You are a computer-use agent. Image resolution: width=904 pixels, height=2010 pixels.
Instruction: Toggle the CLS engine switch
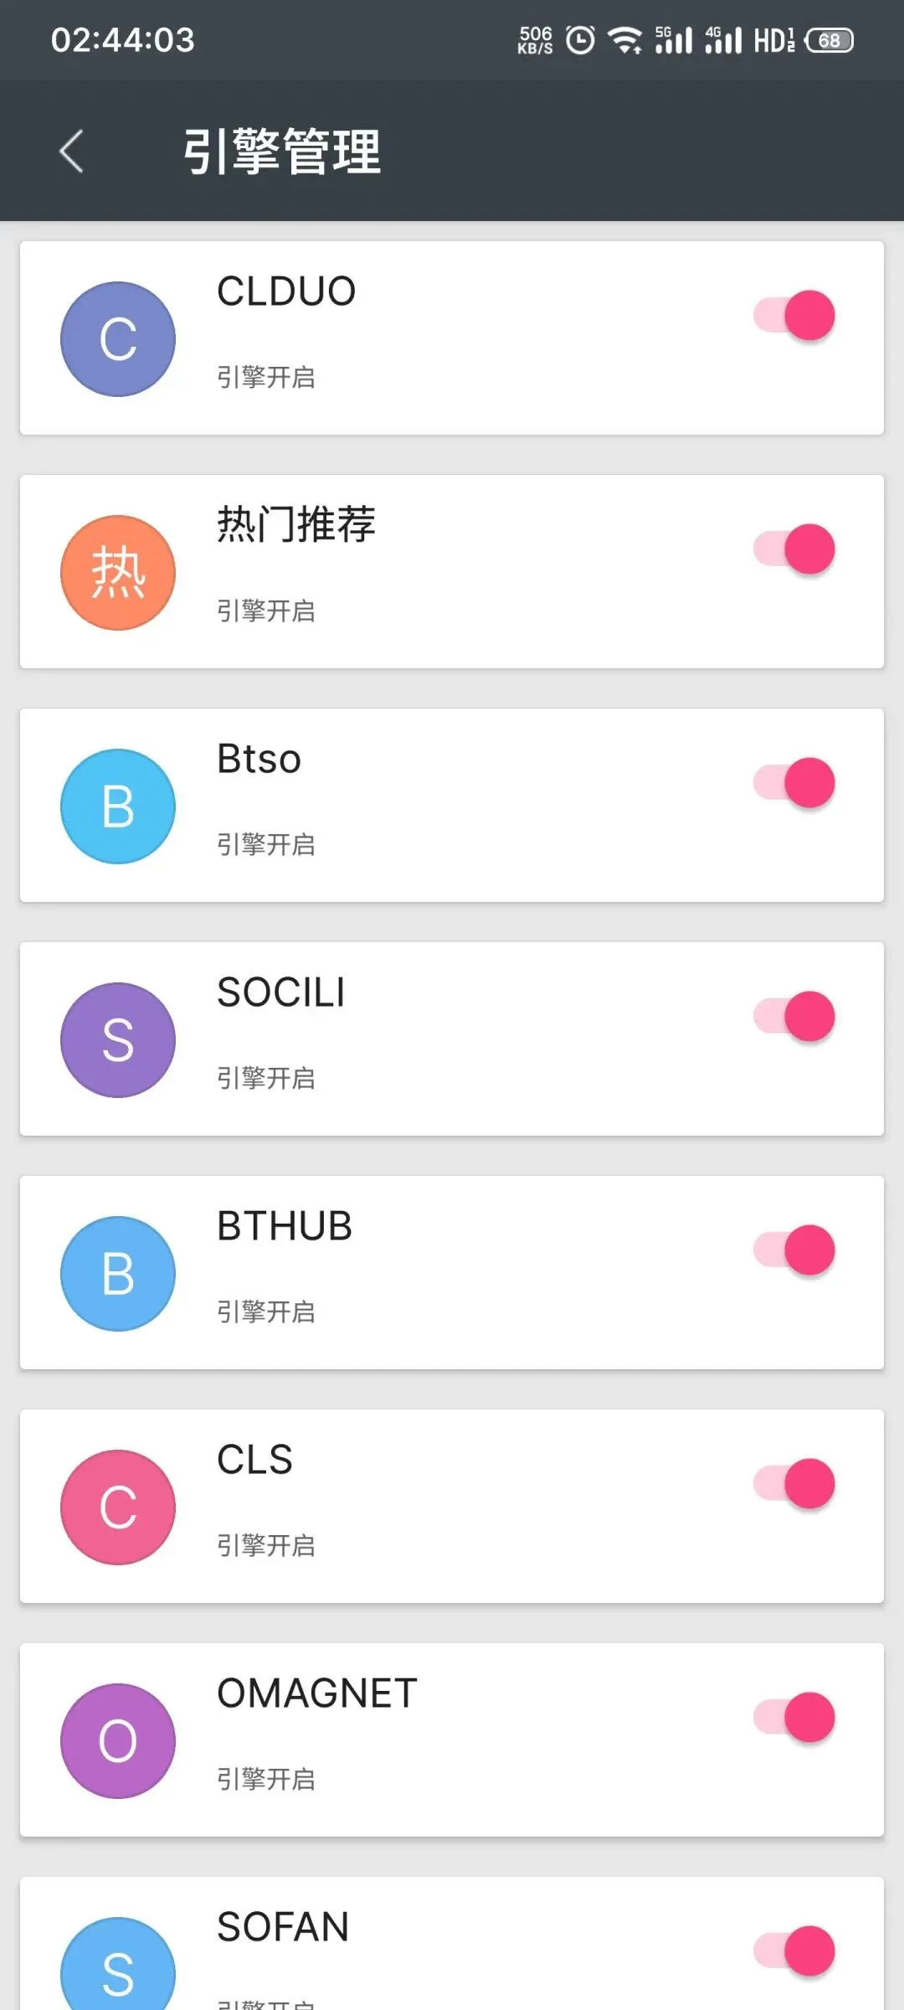coord(794,1484)
